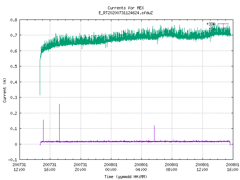Click the "200801 16:00" time axis label
Viewport: 240px width, 180px height.
pyautogui.click(x=232, y=167)
